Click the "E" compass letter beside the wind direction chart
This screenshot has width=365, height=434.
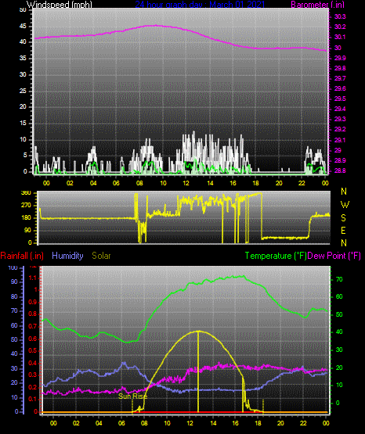click(343, 231)
